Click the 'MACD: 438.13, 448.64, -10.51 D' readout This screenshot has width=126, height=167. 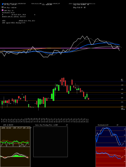click(14, 17)
